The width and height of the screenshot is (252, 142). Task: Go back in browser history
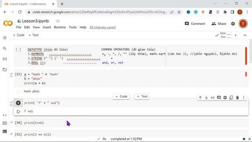(x=5, y=12)
